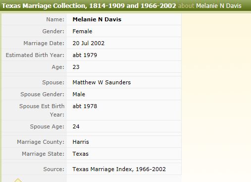Select the marriage date 20 Jul 2002

[89, 43]
